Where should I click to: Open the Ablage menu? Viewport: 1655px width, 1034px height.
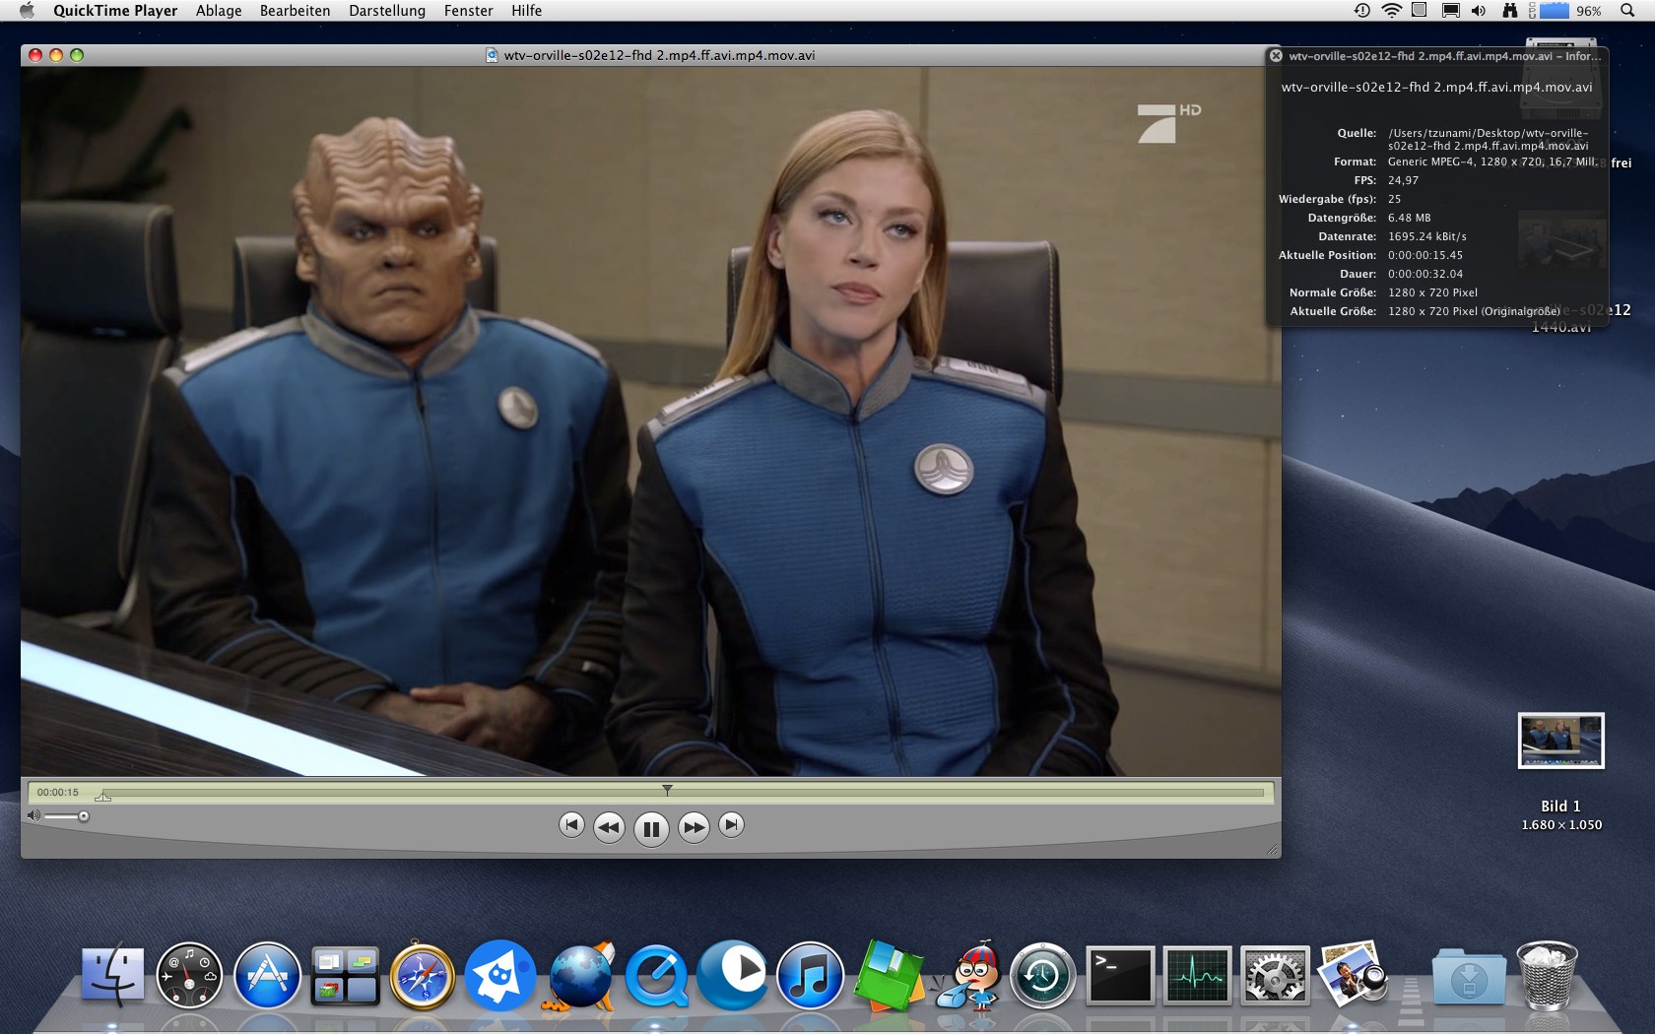[x=219, y=11]
